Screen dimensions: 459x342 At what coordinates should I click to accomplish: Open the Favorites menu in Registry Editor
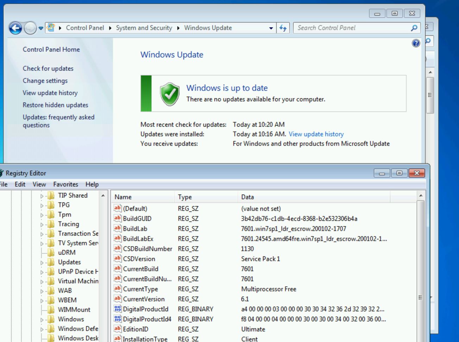point(65,184)
